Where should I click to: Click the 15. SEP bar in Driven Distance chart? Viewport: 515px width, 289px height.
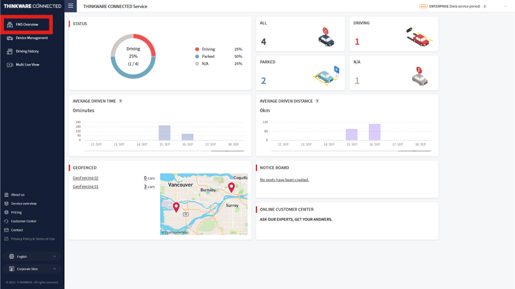click(351, 135)
